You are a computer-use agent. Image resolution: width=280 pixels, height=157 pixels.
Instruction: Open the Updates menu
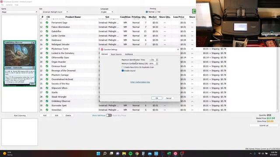click(x=9, y=5)
